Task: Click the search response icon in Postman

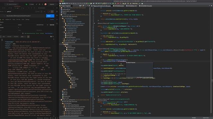Action: (53, 36)
